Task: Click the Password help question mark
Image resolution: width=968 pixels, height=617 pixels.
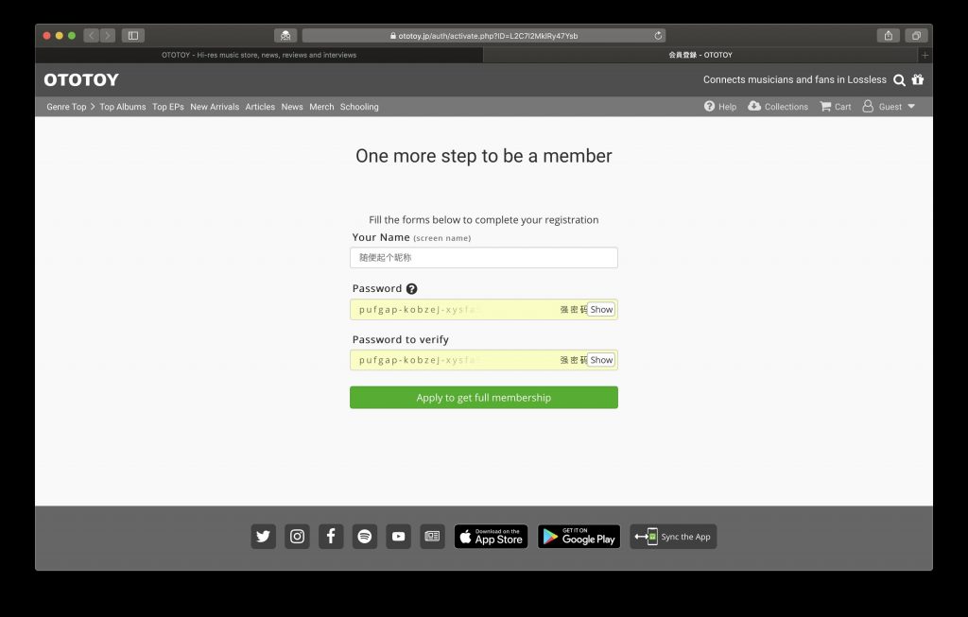Action: [412, 289]
